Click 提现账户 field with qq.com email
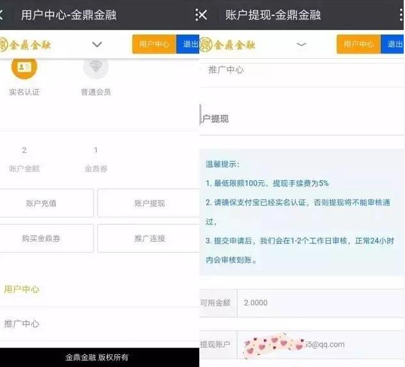 320,345
